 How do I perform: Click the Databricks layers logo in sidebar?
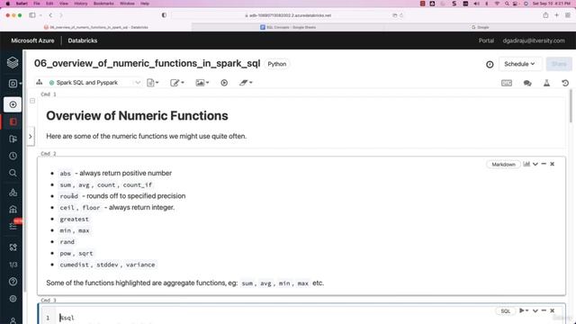[13, 62]
